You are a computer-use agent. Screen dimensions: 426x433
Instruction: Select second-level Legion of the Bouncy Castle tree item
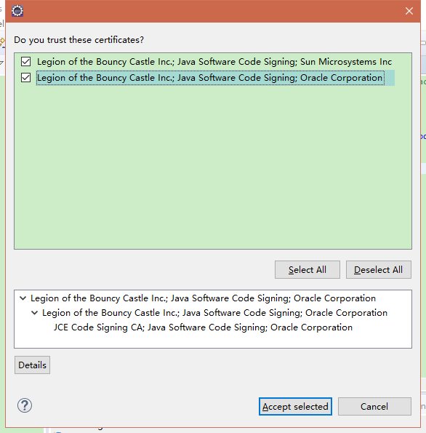pyautogui.click(x=214, y=313)
